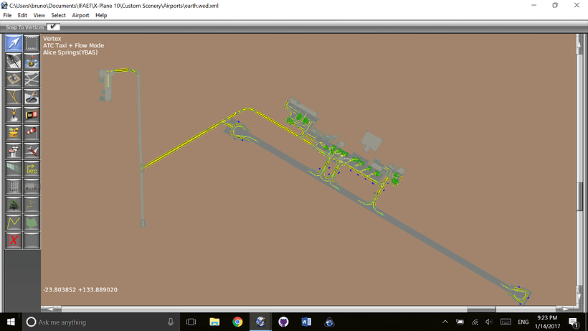The height and width of the screenshot is (331, 588).
Task: Open the clock showing 9:23 PM
Action: coord(547,322)
